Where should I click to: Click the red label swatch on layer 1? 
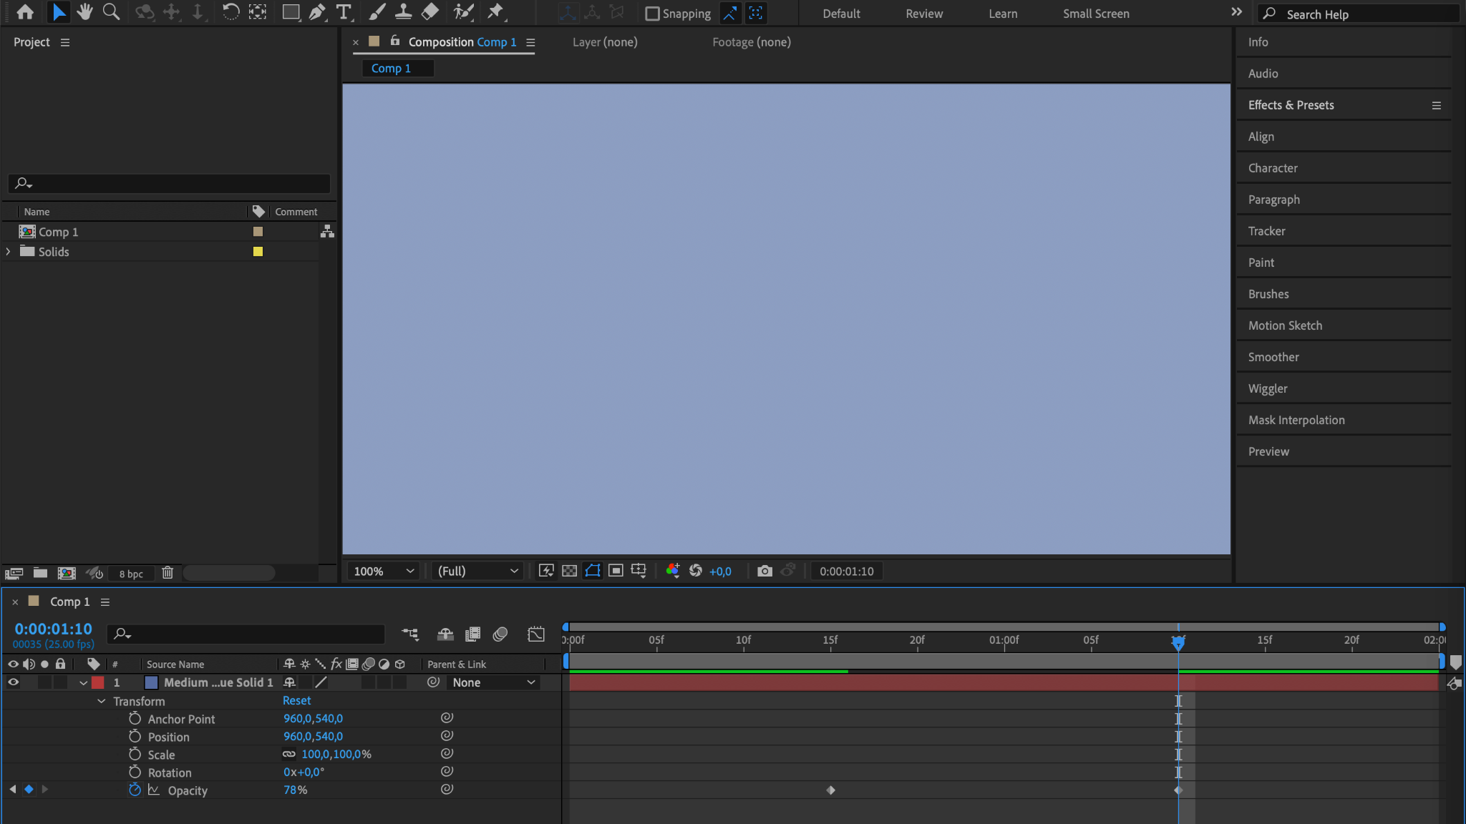pyautogui.click(x=98, y=682)
